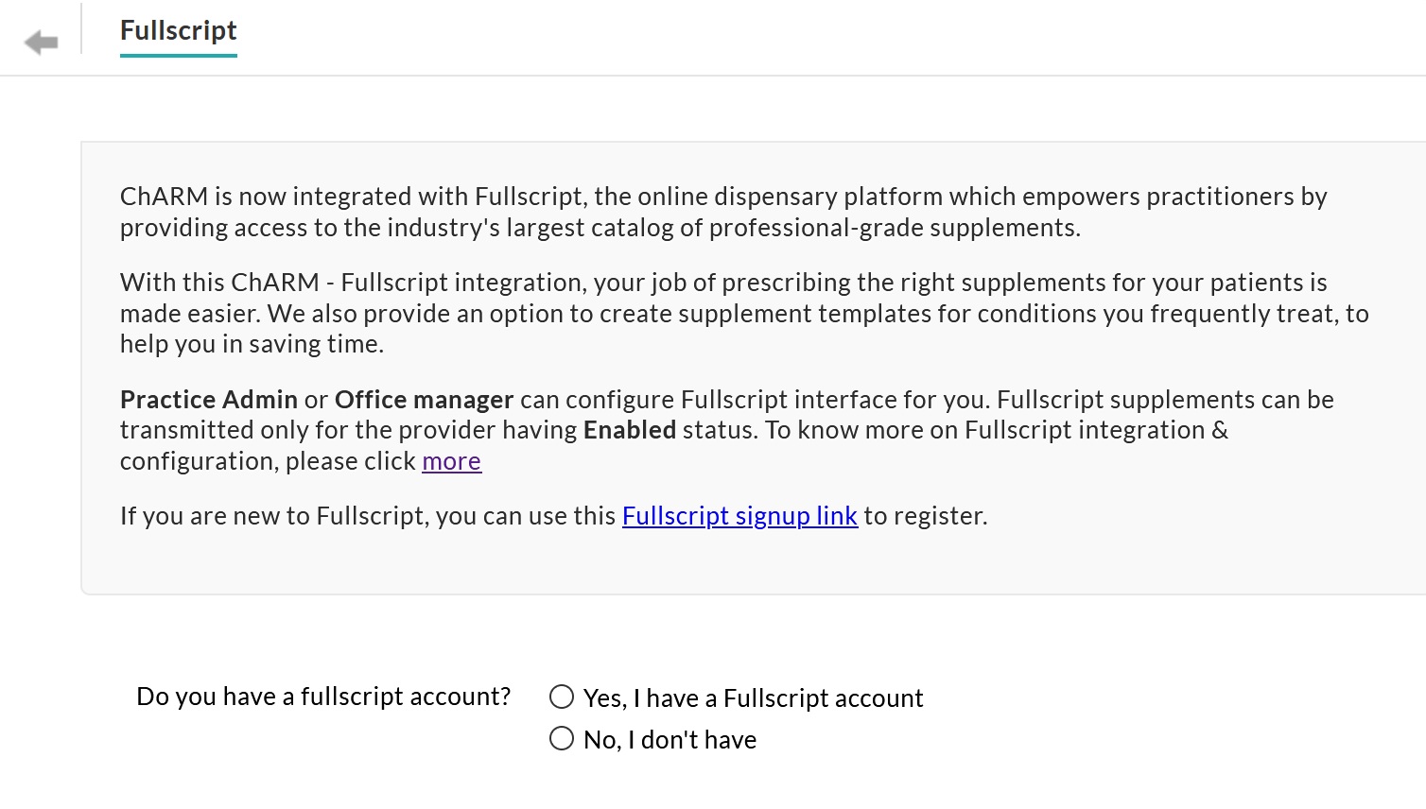Mark the Yes radio button for Fullscript account
The image size is (1426, 809).
pos(562,697)
